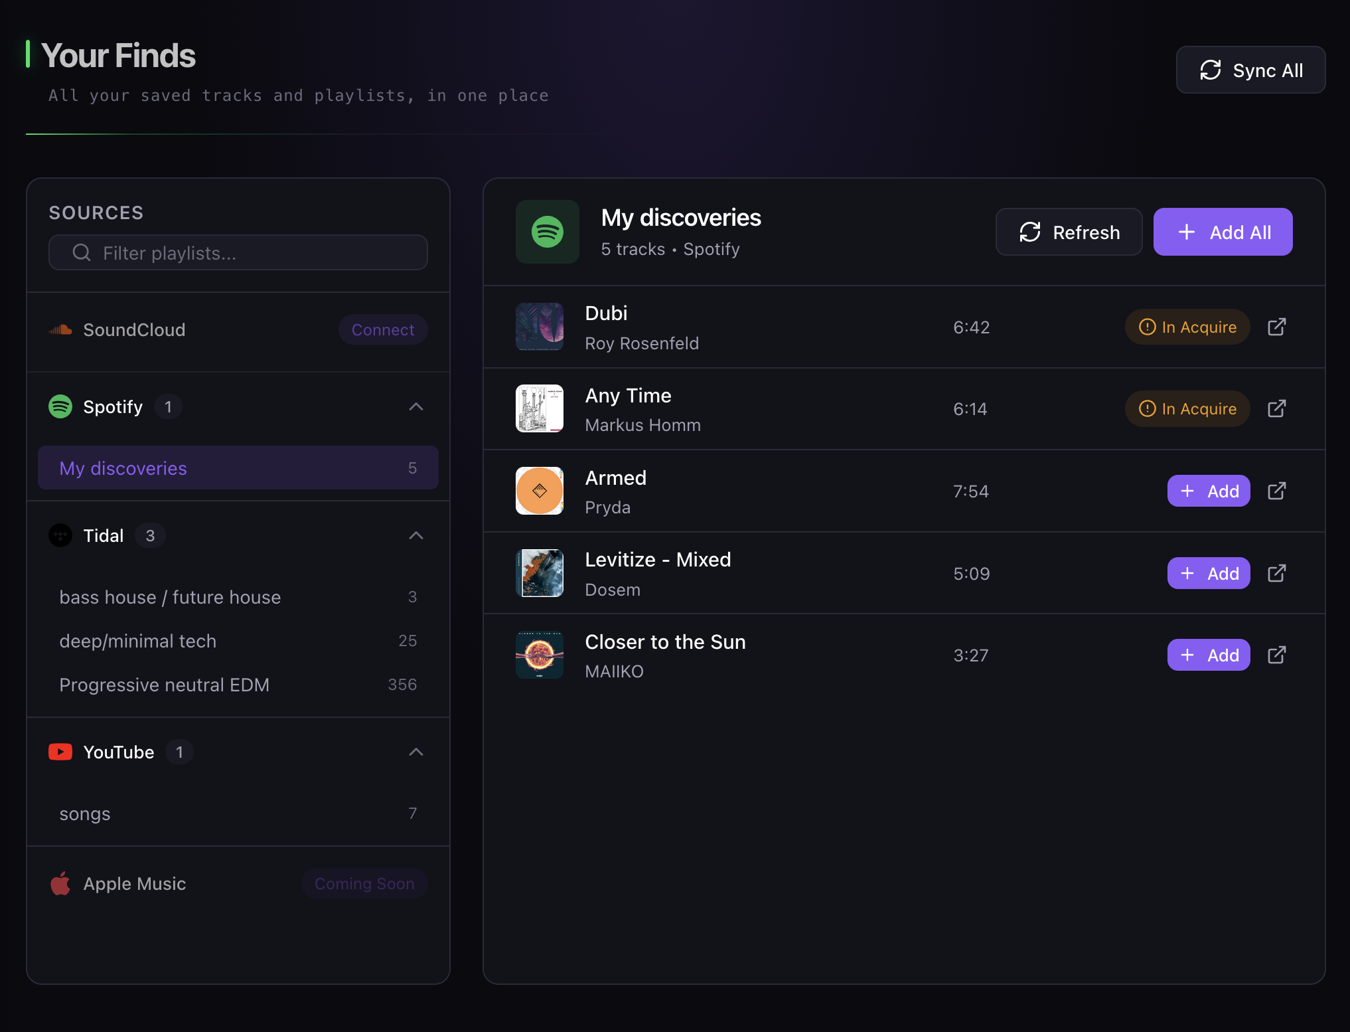
Task: Open Armed track in external player
Action: (x=1276, y=491)
